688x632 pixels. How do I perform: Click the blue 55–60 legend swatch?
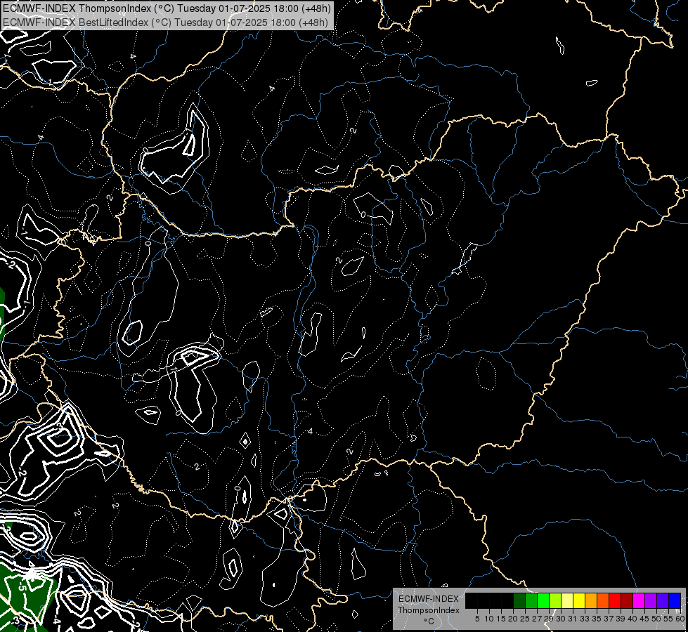(x=675, y=600)
